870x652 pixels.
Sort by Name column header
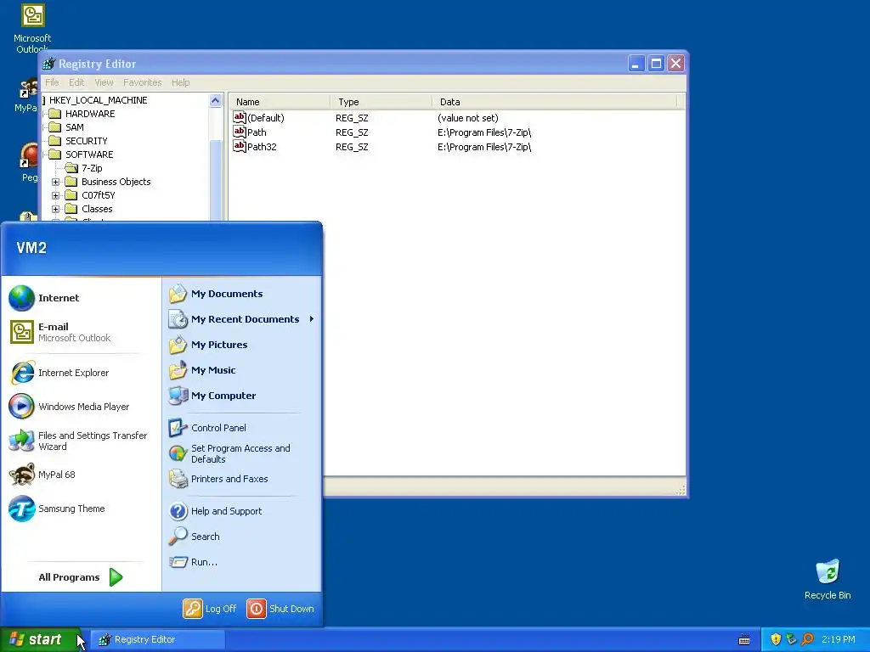pyautogui.click(x=279, y=102)
